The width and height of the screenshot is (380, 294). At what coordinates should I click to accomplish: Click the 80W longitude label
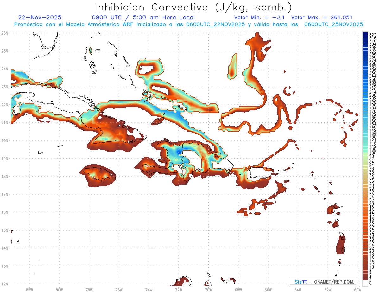coord(59,290)
